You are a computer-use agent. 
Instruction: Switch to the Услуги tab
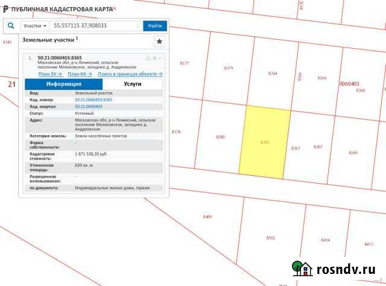point(133,84)
